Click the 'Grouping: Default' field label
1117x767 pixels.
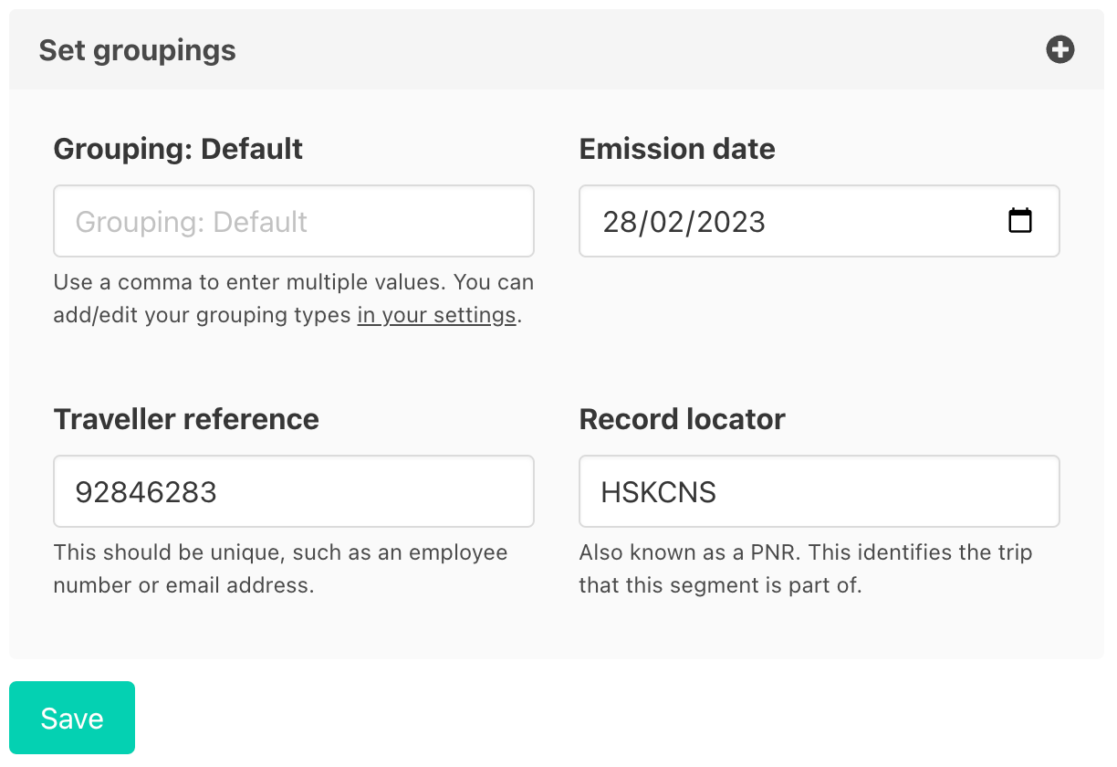(x=178, y=149)
